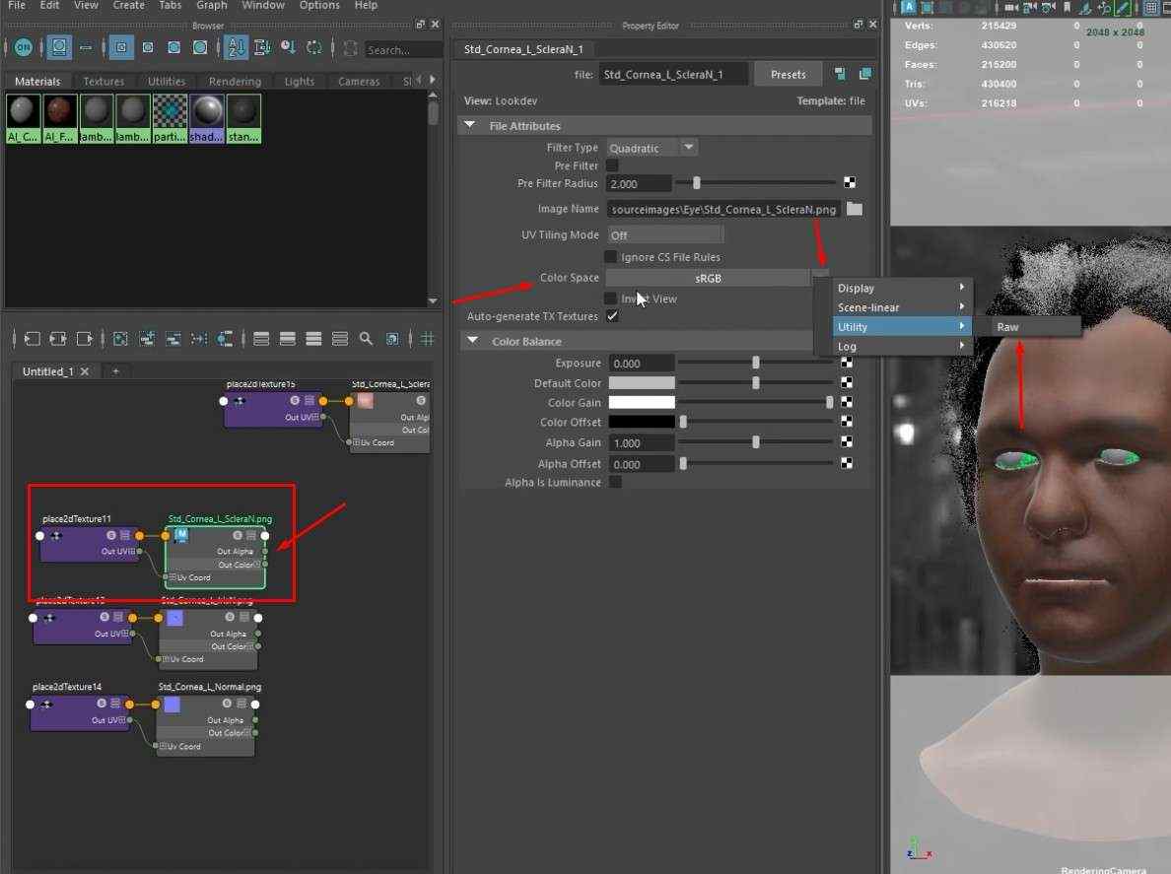Click Color Offset black swatch
1171x874 pixels.
click(x=642, y=422)
